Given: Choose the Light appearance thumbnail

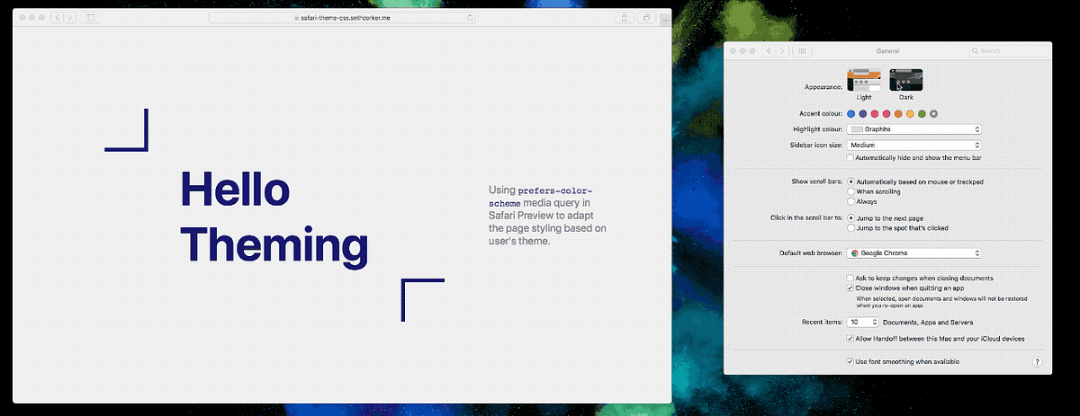Looking at the screenshot, I should pos(863,80).
